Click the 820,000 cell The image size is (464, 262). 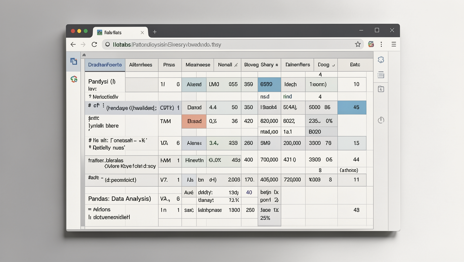point(269,121)
